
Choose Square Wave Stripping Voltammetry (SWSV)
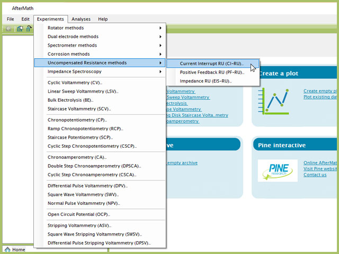(100, 234)
